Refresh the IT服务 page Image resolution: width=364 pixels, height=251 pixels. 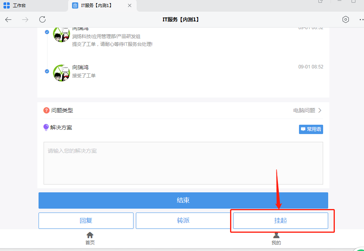click(x=42, y=19)
